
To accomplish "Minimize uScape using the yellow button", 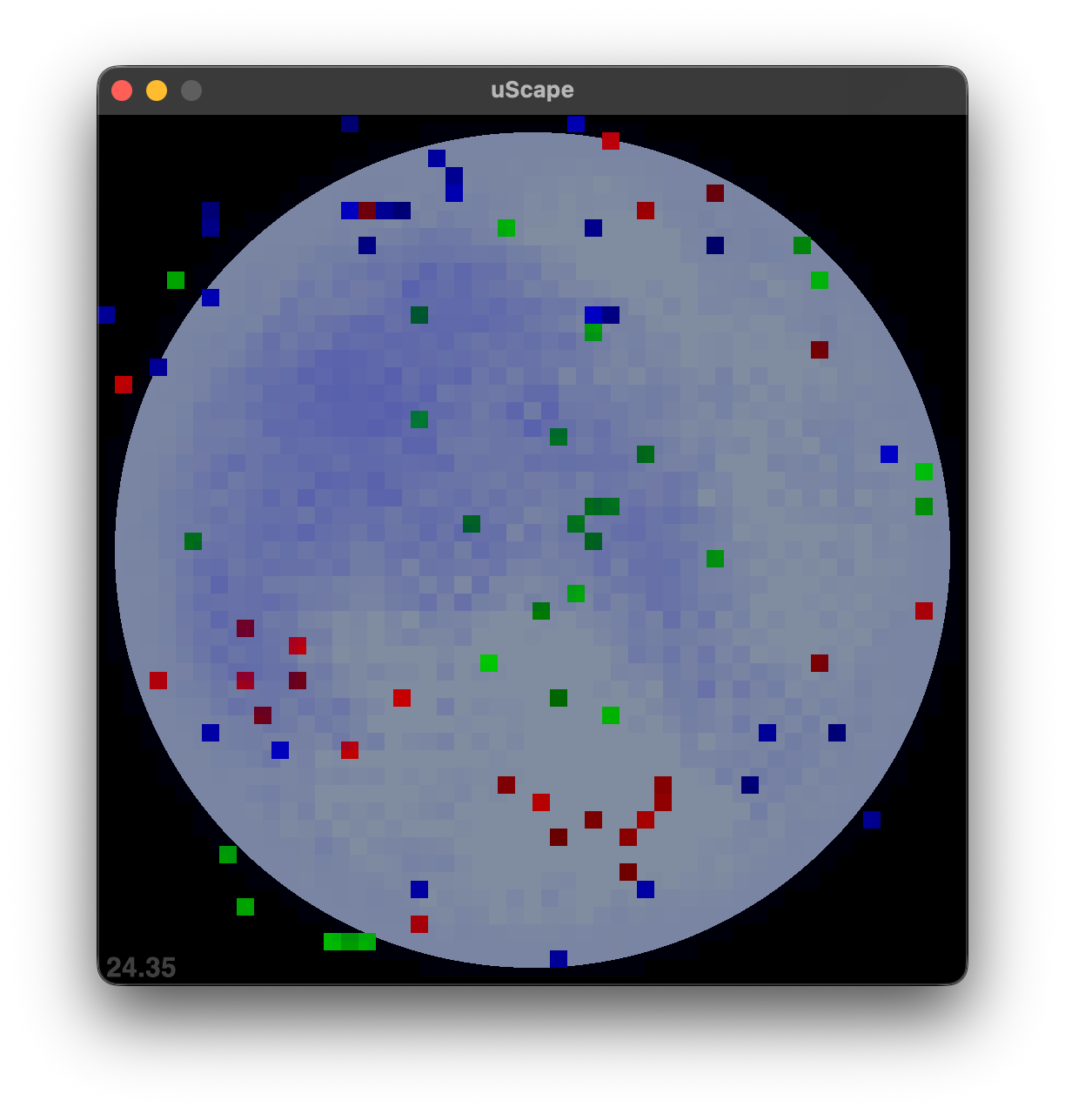I will click(157, 91).
